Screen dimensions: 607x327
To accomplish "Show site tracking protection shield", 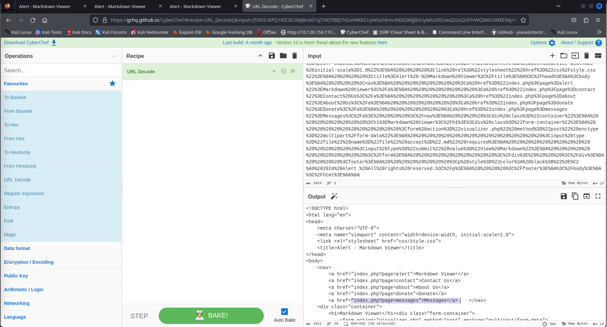I will click(95, 20).
